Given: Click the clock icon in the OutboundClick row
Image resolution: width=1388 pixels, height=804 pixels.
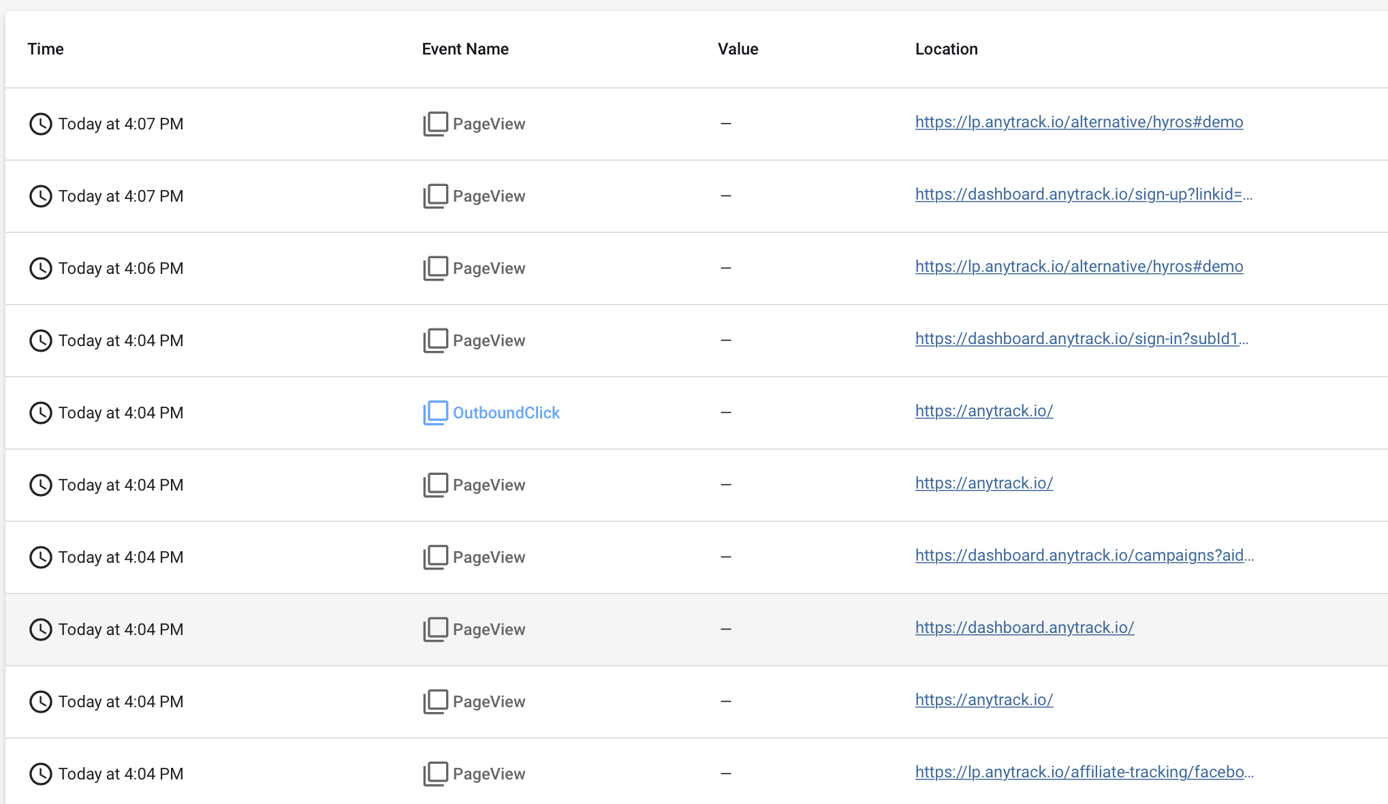Looking at the screenshot, I should [41, 413].
